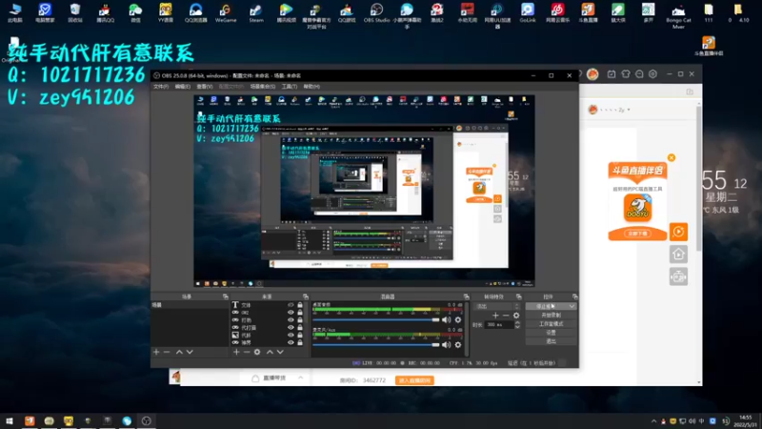Move the selected source up

click(x=270, y=352)
